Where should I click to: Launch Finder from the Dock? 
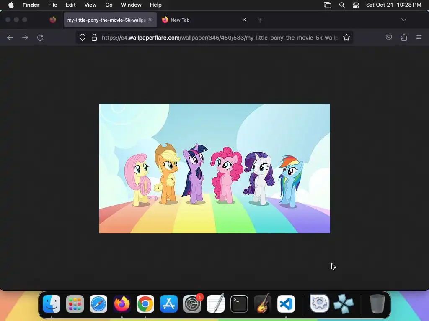pyautogui.click(x=52, y=304)
